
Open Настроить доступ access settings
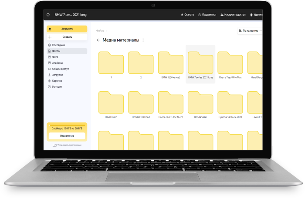233,15
